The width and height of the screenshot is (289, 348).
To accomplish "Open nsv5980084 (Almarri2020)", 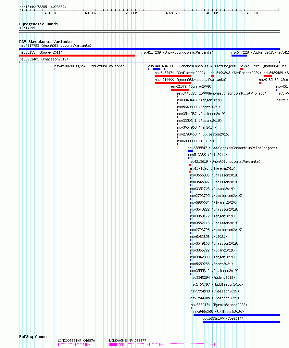I will point(213,203).
